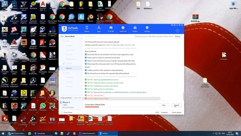Select the Flash & JB tab

(123, 29)
